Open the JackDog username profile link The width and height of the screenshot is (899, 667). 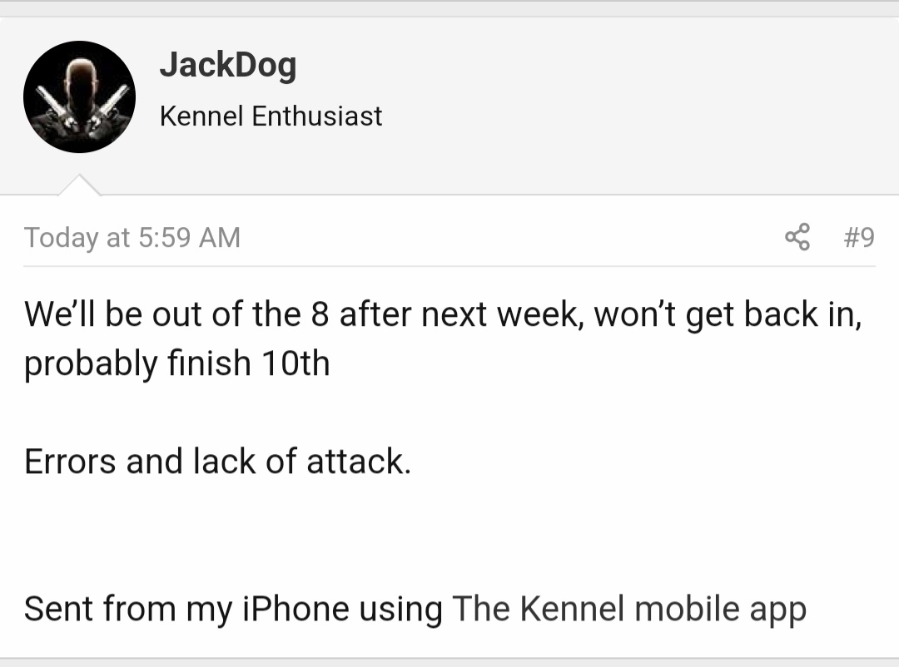click(x=228, y=66)
